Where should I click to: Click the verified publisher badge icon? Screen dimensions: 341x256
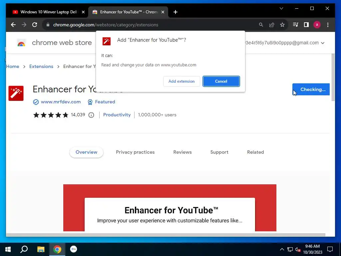pos(36,102)
